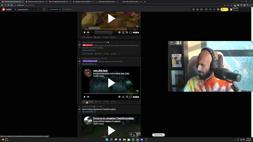This screenshot has height=142, width=253.
Task: Share the Aris new diet post
Action: click(106, 102)
